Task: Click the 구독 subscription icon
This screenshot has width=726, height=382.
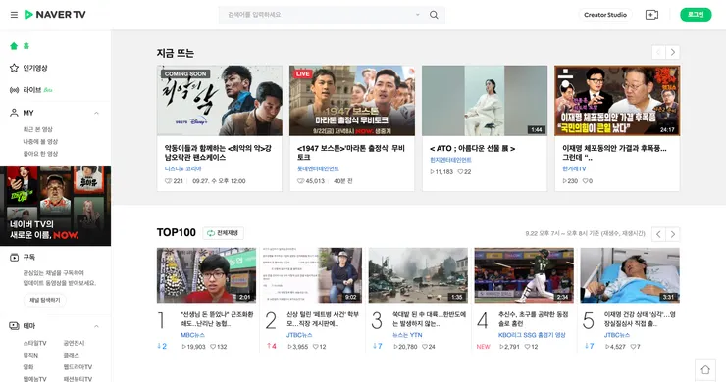Action: point(14,258)
